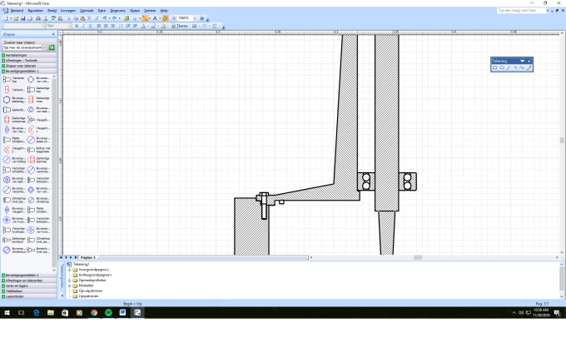566x338 pixels.
Task: Click the Open file icon
Action: (17, 18)
